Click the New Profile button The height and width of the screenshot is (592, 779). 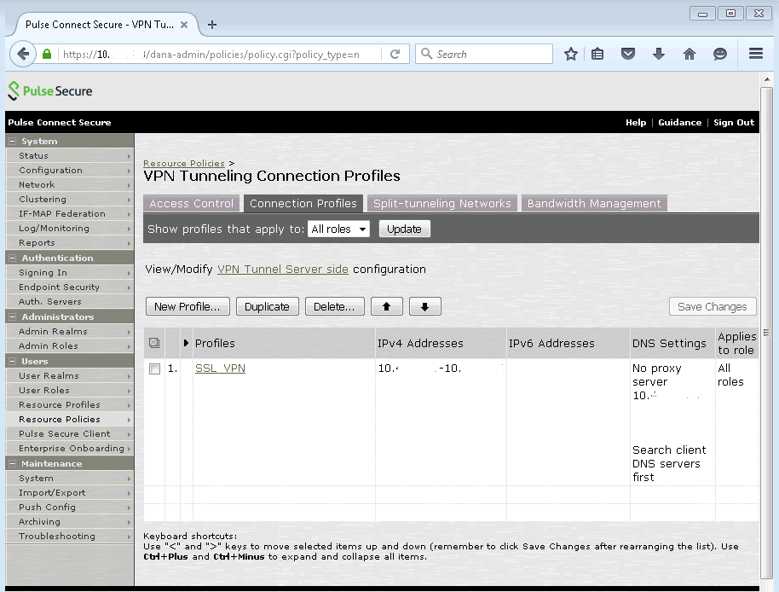coord(187,307)
